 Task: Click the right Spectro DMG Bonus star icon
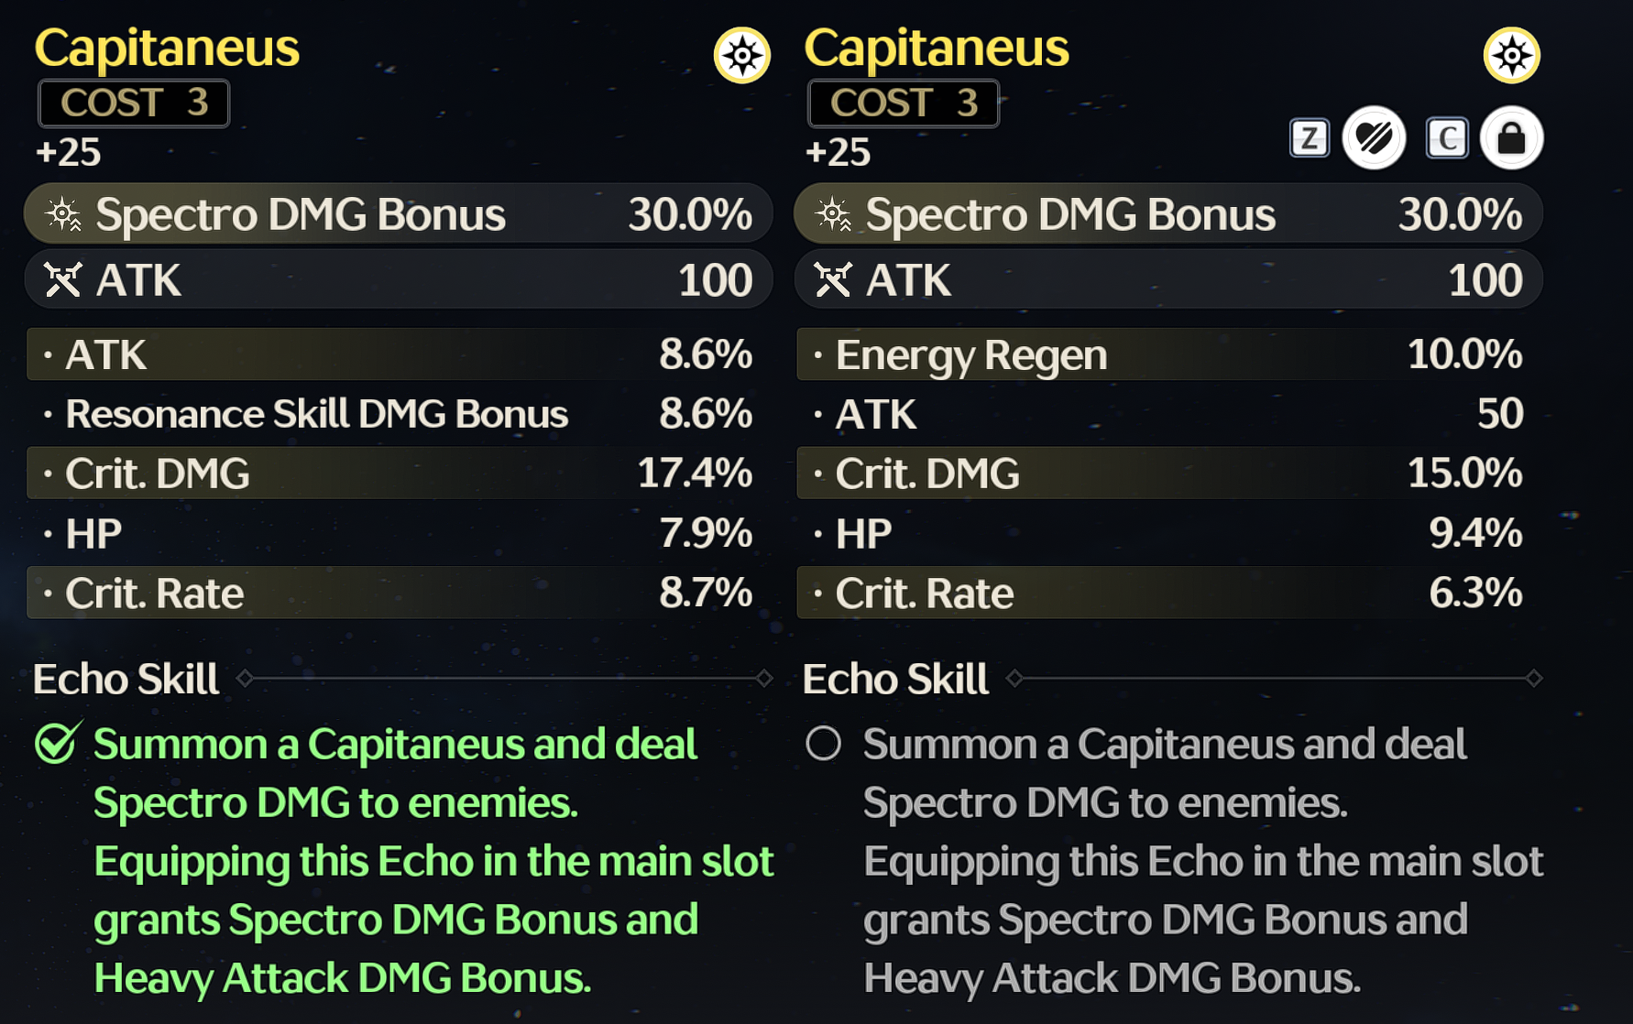click(833, 214)
